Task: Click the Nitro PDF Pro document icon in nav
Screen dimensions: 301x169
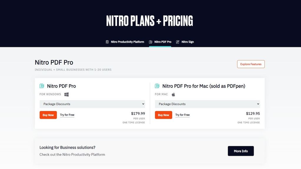Action: (151, 42)
